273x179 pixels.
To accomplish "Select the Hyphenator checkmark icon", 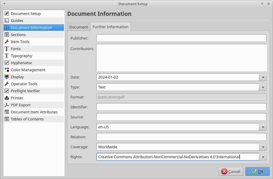I will click(7, 63).
